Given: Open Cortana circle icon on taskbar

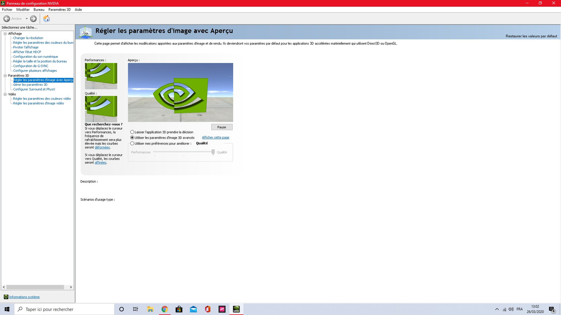Looking at the screenshot, I should click(121, 309).
